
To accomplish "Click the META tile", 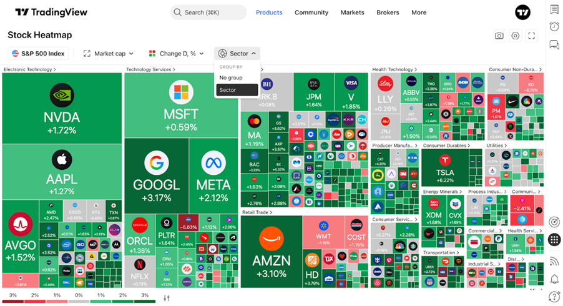I will pyautogui.click(x=213, y=176).
